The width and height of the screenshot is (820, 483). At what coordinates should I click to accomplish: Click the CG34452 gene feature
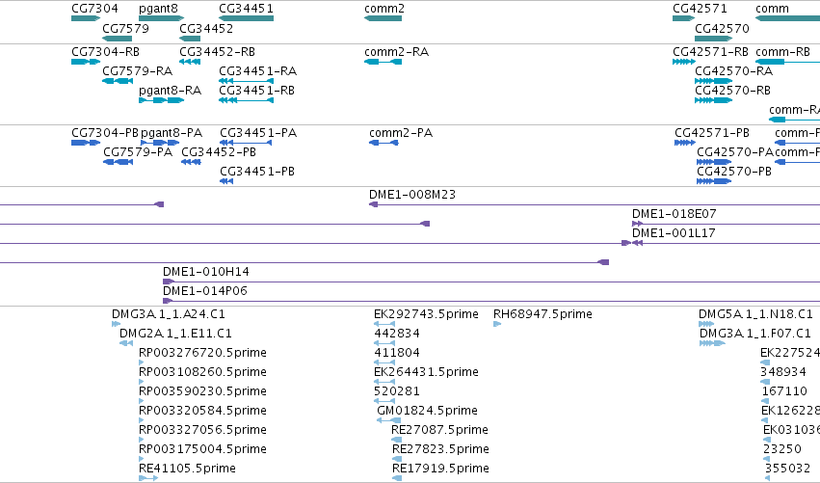pos(190,39)
